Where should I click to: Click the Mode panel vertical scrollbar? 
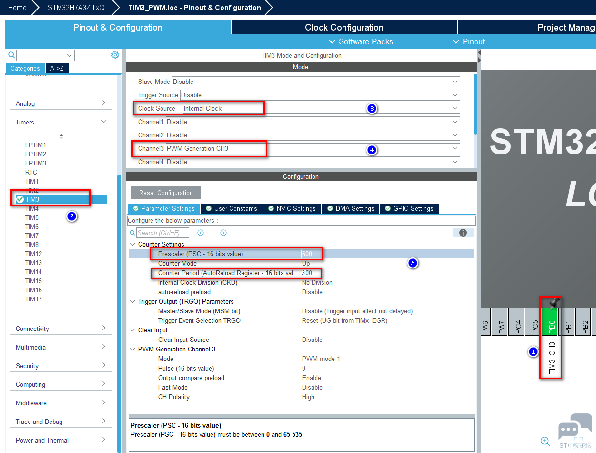point(475,103)
